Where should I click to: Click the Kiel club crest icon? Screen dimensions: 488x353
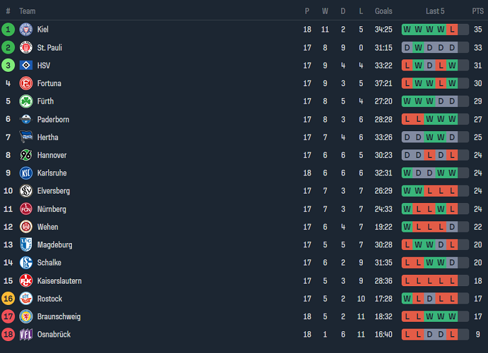(x=26, y=29)
